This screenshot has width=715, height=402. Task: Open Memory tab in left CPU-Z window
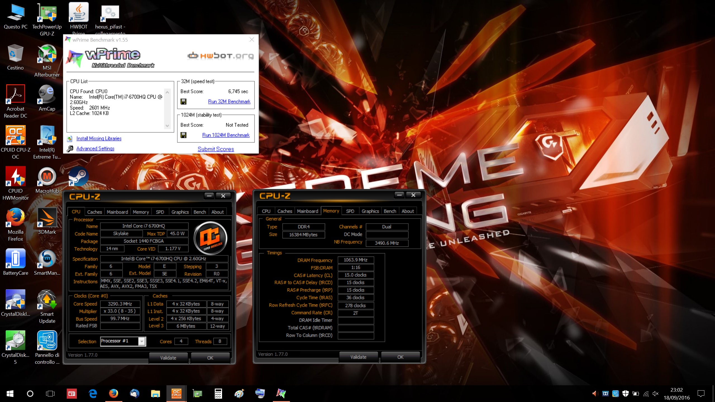click(x=141, y=212)
